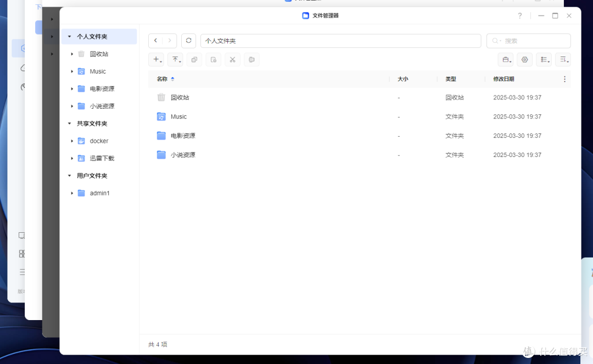This screenshot has height=364, width=593.
Task: Expand the docker folder in the sidebar
Action: (72, 141)
